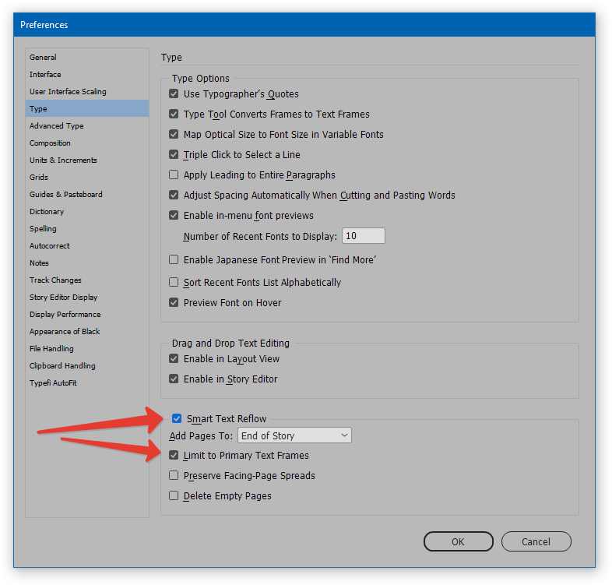The width and height of the screenshot is (612, 585).
Task: Uncheck Type Tool Converts Frames to Text Frames
Action: click(x=174, y=115)
